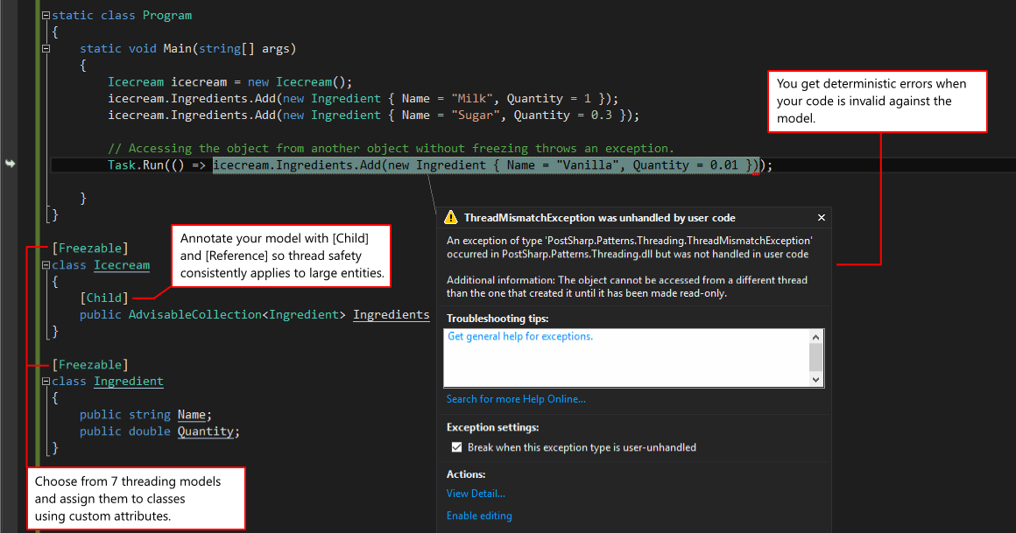This screenshot has height=533, width=1016.
Task: Click the current statement arrow in margin
Action: tap(11, 165)
